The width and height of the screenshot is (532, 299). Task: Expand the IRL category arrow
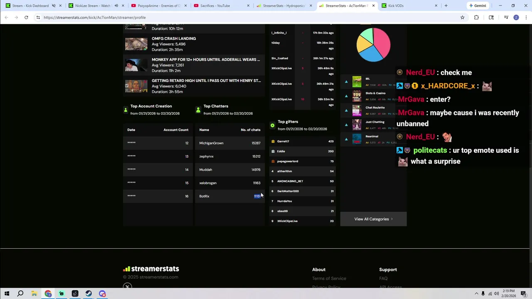tap(346, 82)
